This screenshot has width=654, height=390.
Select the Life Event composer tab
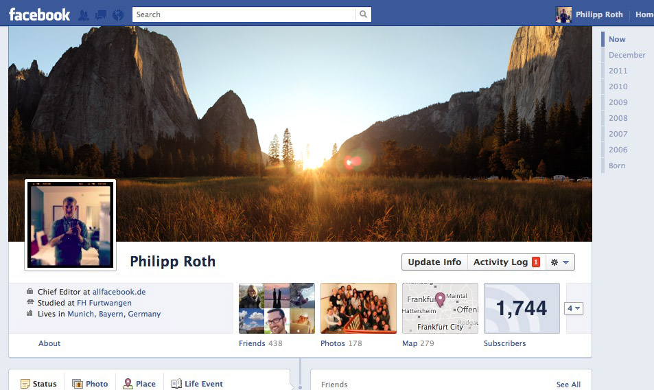pos(197,384)
